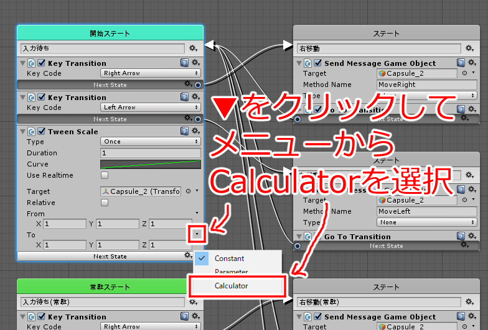Select Parameter in the popup menu
The width and height of the screenshot is (488, 330).
pyautogui.click(x=238, y=271)
